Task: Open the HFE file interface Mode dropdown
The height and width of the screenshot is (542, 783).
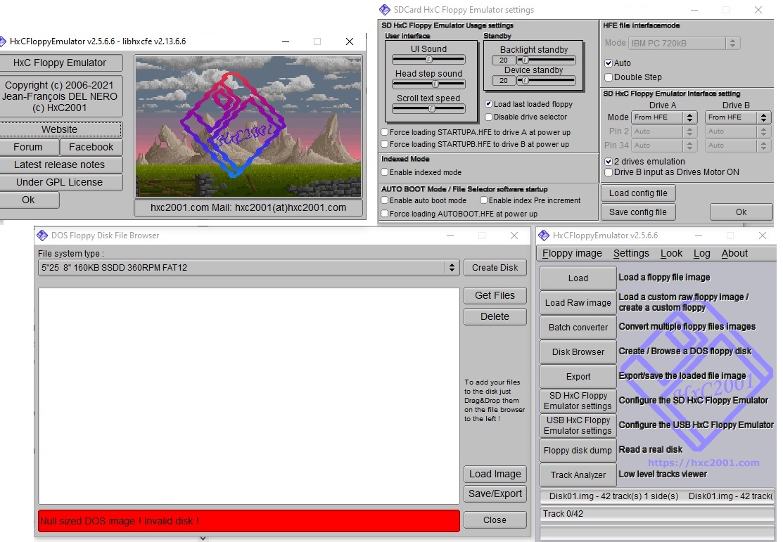Action: [684, 44]
